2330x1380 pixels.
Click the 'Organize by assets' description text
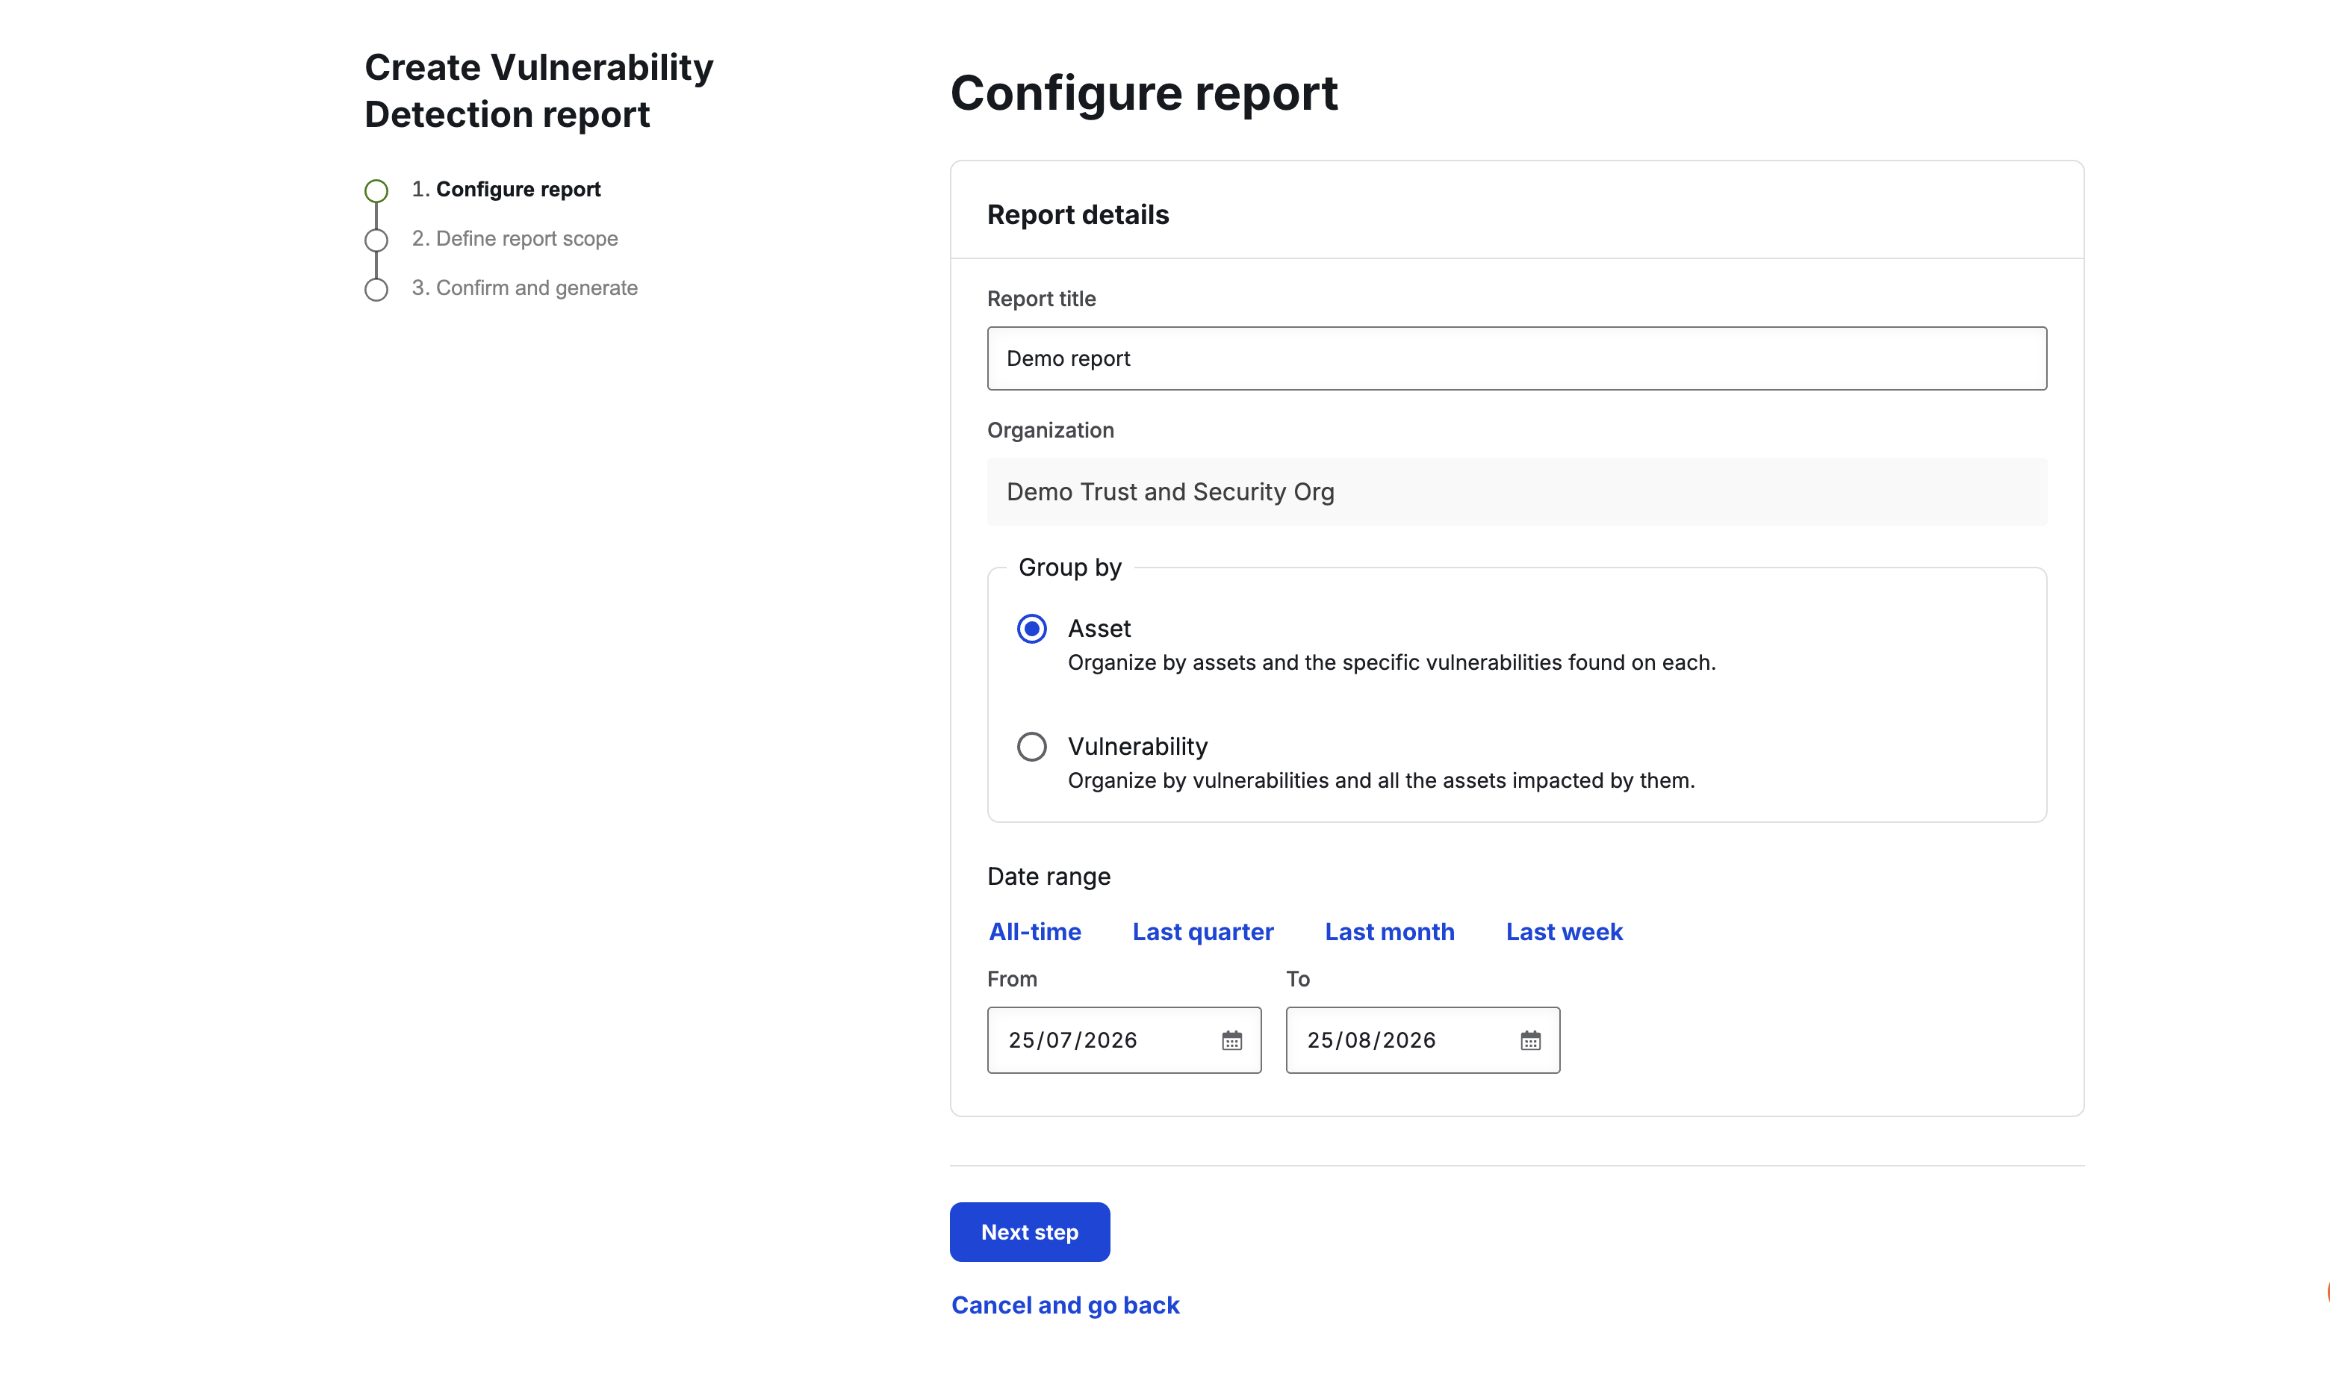[1391, 663]
